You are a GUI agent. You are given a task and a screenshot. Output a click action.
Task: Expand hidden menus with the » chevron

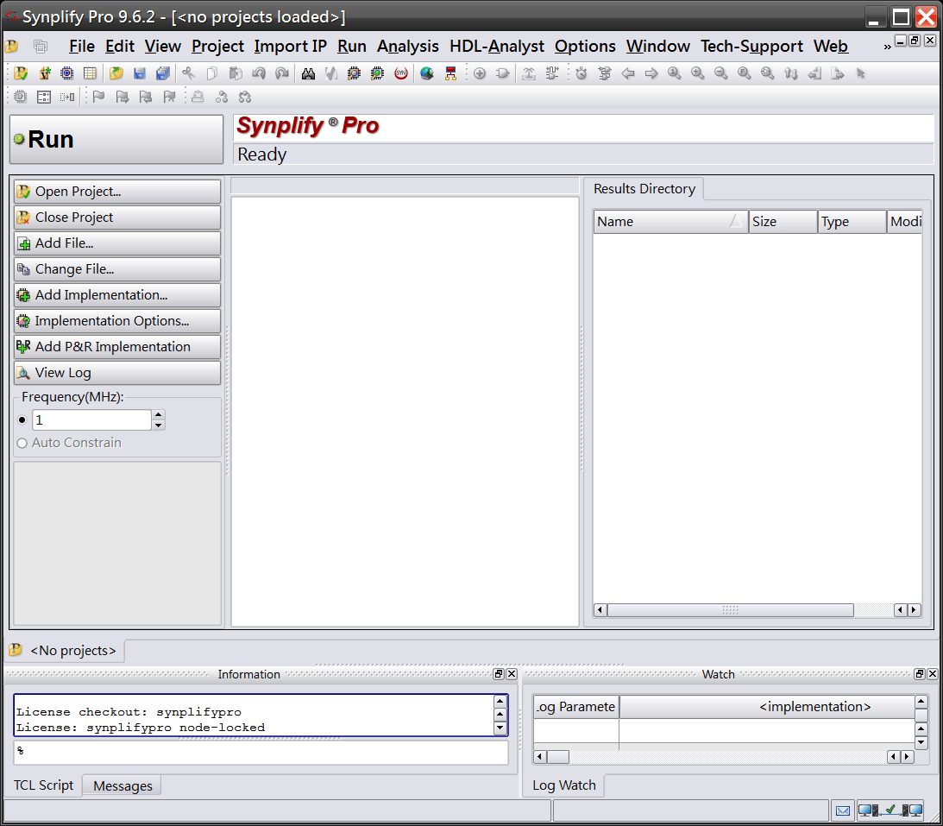click(887, 47)
